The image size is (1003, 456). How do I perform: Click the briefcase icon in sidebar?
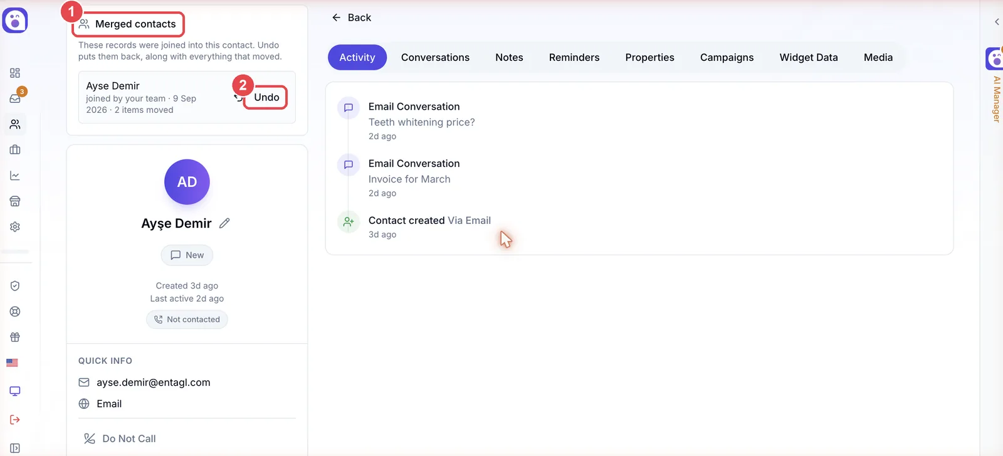point(15,150)
